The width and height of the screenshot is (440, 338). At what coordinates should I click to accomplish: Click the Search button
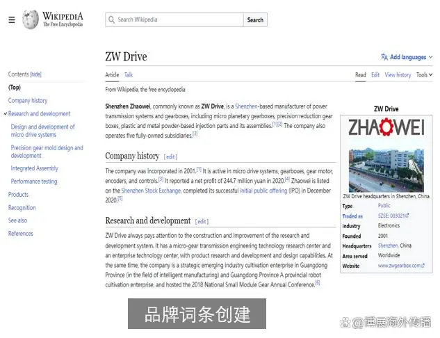point(255,20)
